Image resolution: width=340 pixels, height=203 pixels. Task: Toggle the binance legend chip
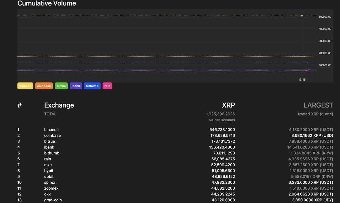(x=25, y=86)
